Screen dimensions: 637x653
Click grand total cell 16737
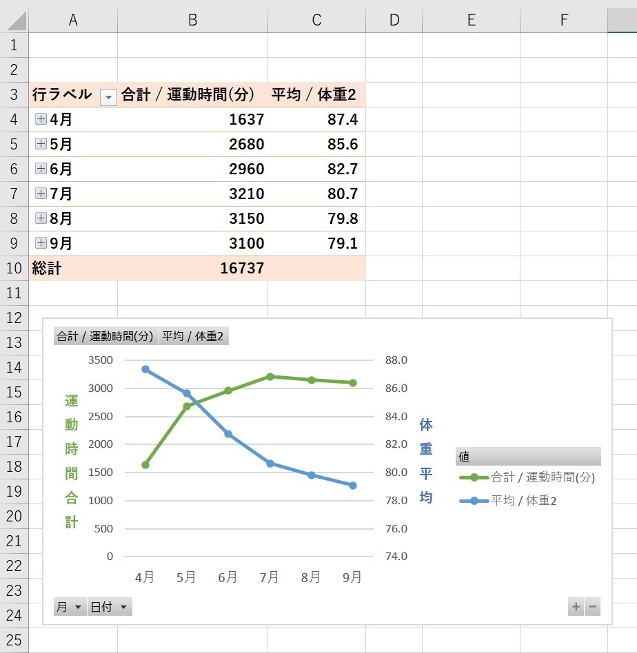(192, 268)
